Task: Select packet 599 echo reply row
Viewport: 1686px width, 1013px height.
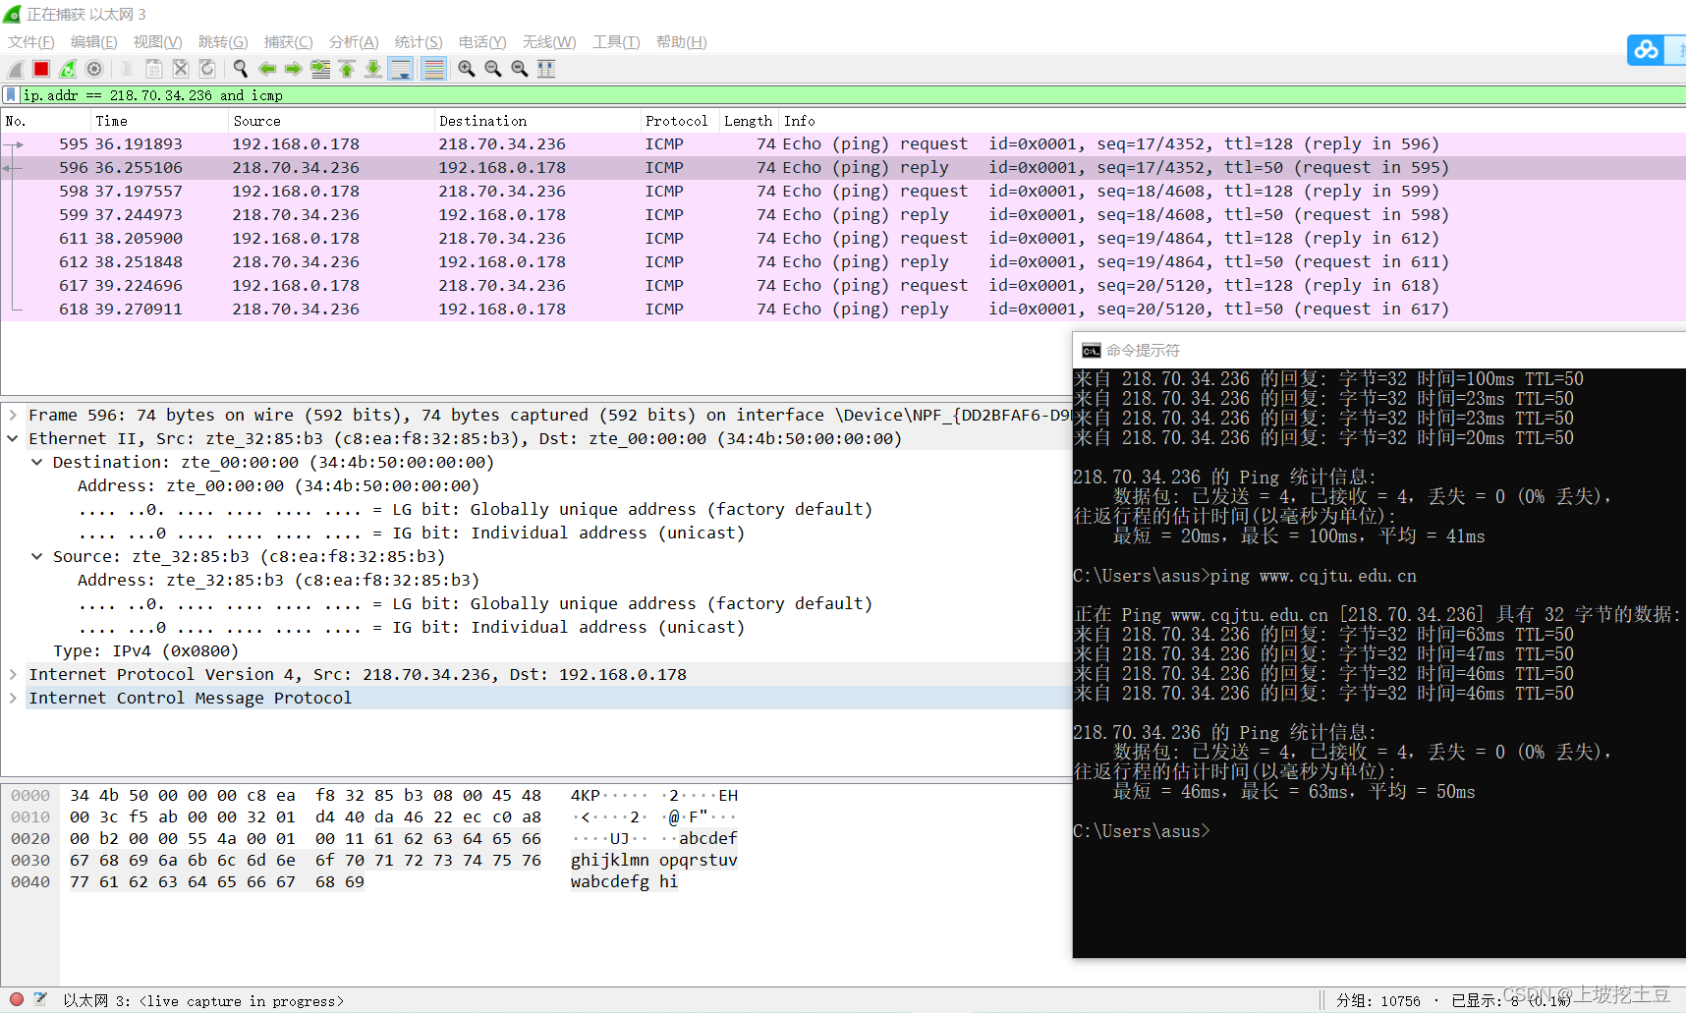Action: (x=843, y=215)
